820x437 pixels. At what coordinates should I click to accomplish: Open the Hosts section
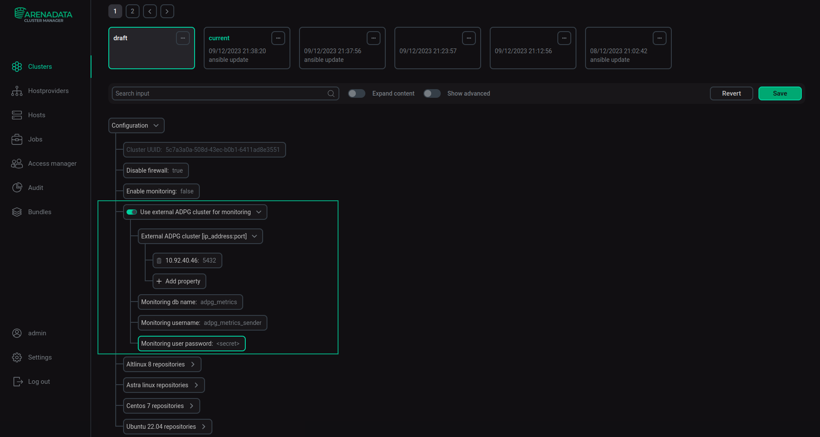pyautogui.click(x=36, y=115)
